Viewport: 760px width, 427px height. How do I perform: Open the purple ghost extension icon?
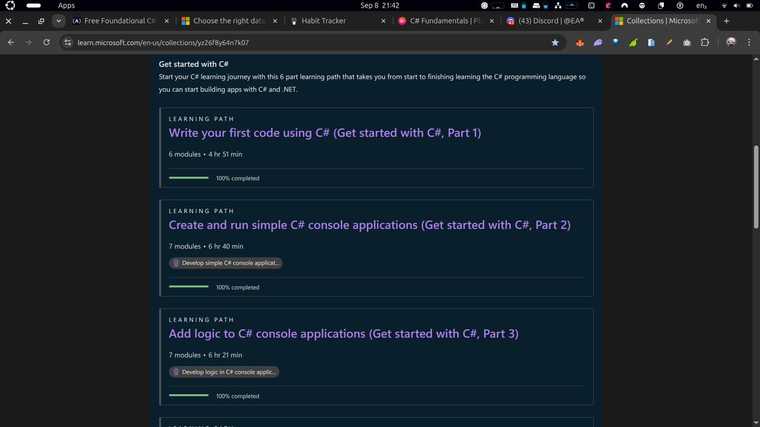click(x=597, y=42)
